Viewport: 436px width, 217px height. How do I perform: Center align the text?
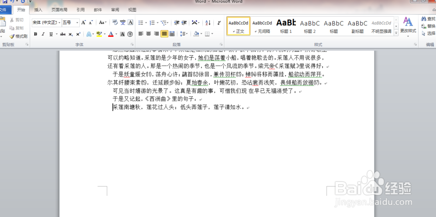pos(149,34)
